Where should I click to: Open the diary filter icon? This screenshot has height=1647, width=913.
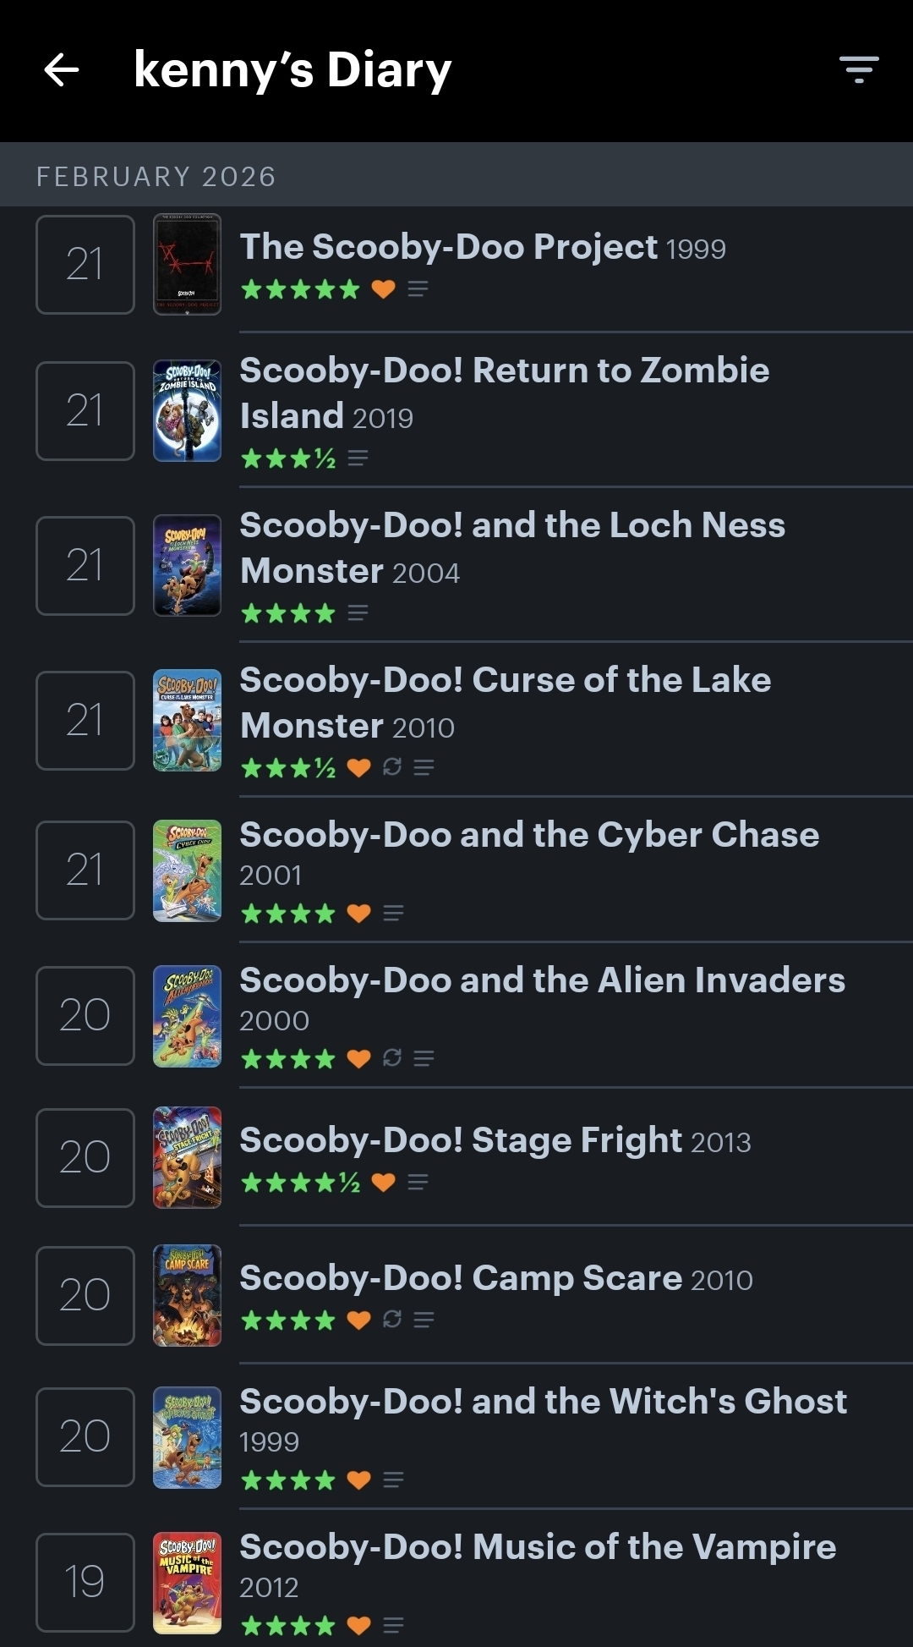click(x=859, y=69)
